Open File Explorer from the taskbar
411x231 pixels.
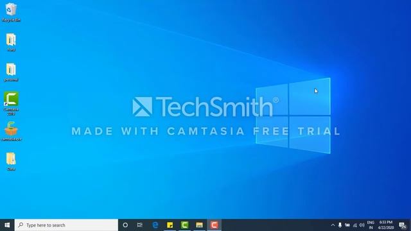point(199,225)
